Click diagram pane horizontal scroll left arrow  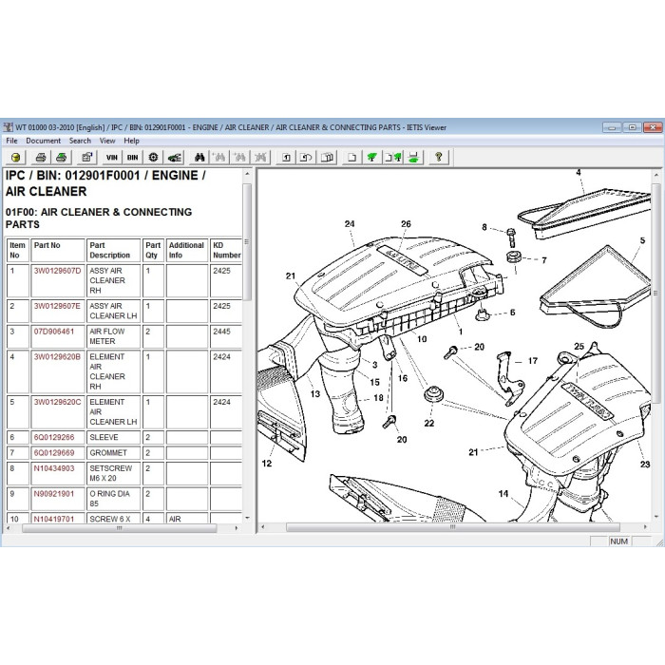[263, 527]
